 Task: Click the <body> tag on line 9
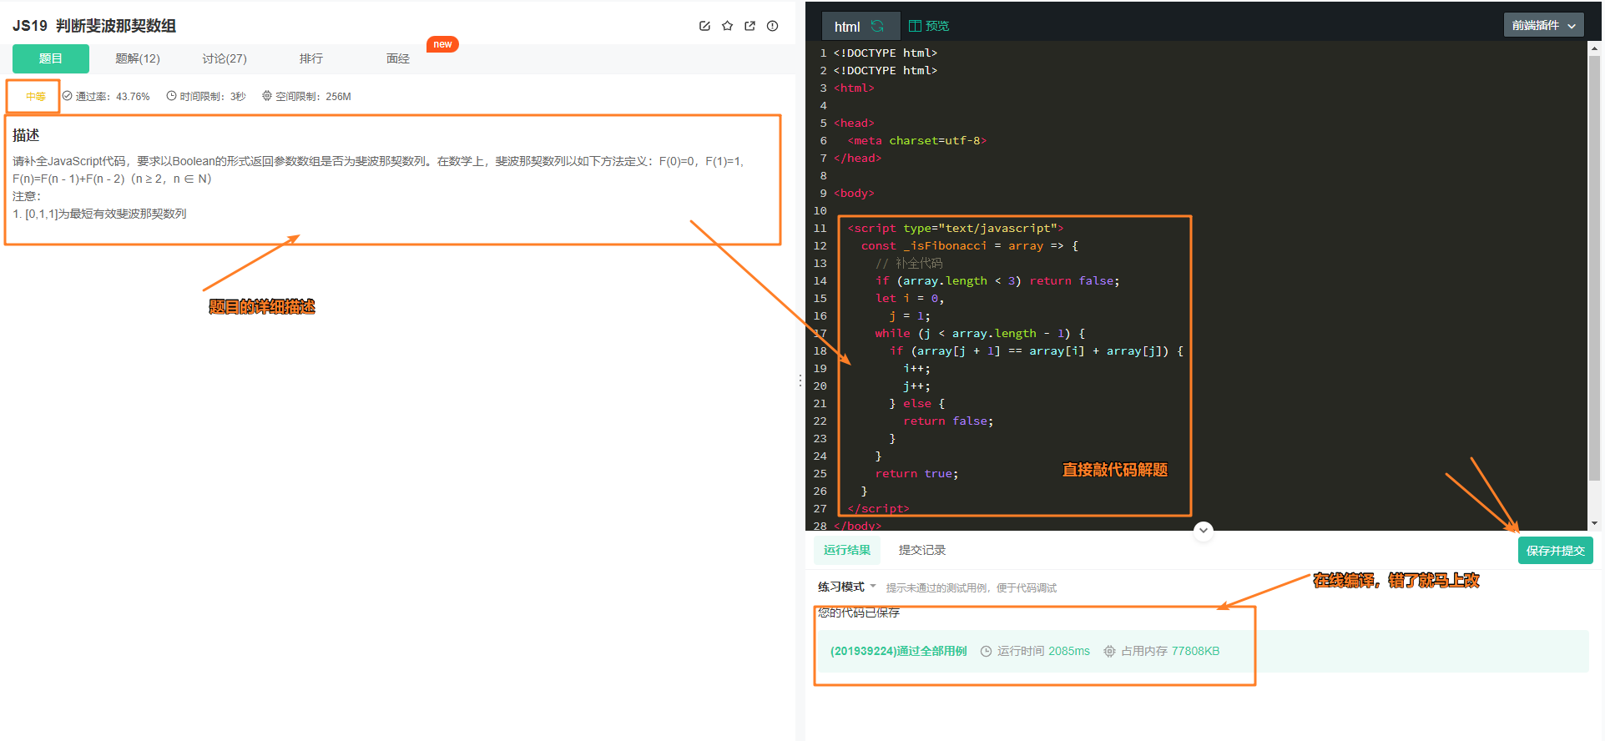point(853,193)
